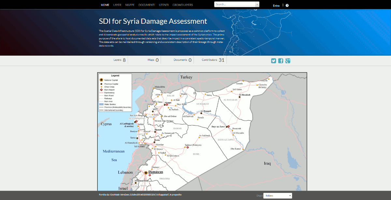This screenshot has width=391, height=200.
Task: Click the Google Plus share icon
Action: 288,61
